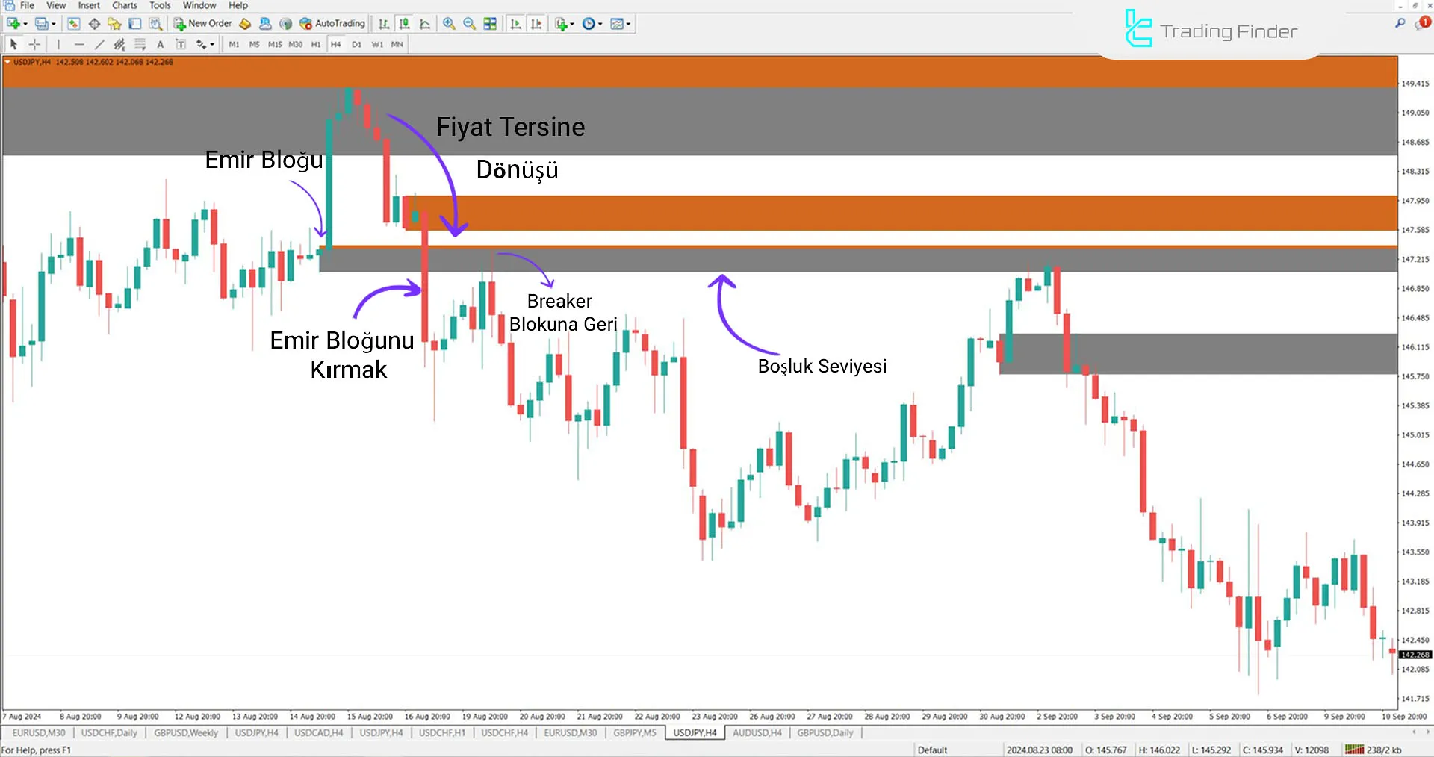Toggle chart auto scroll
This screenshot has height=757, width=1434.
pyautogui.click(x=515, y=24)
